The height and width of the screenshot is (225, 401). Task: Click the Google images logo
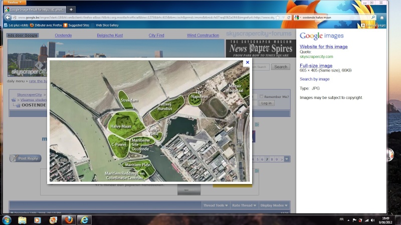321,35
